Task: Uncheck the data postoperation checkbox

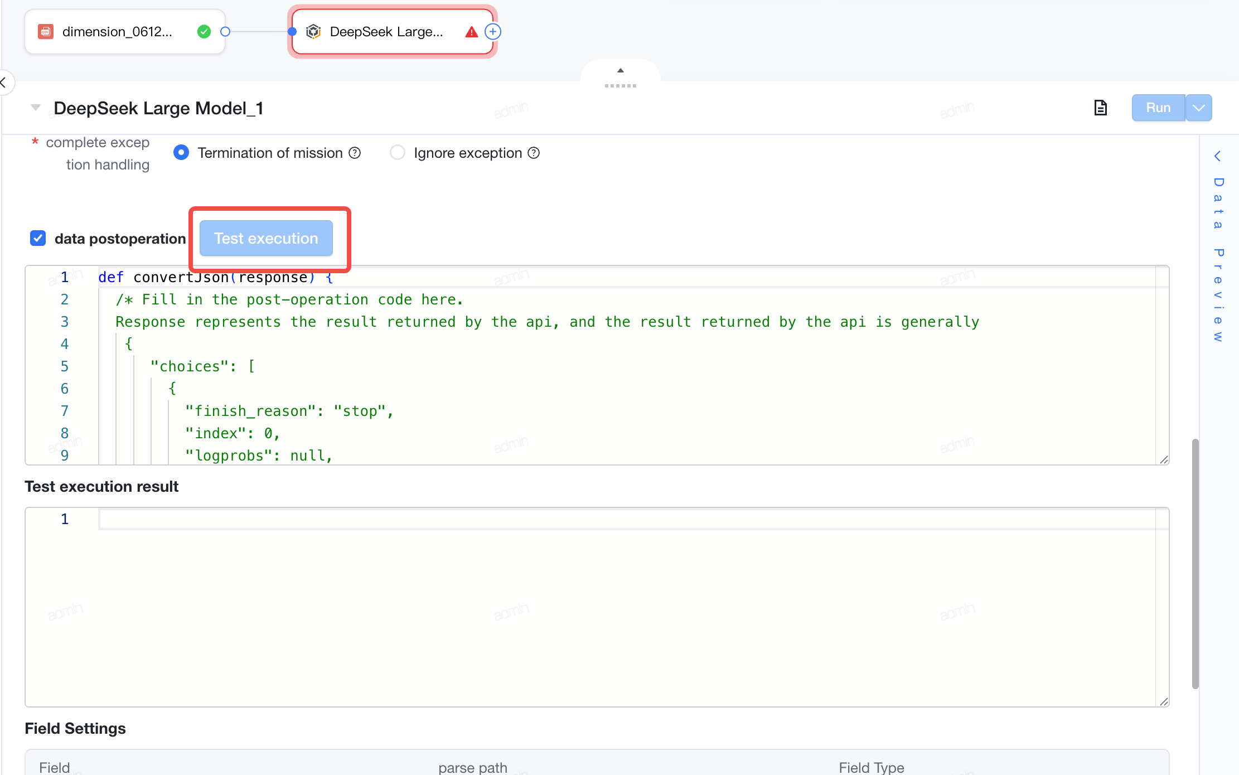Action: pyautogui.click(x=38, y=238)
